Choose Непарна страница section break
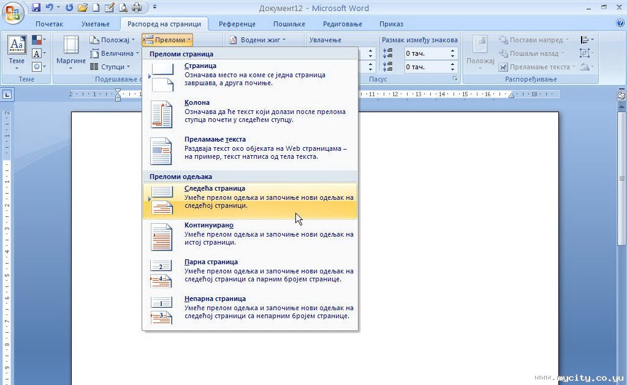The width and height of the screenshot is (627, 385). (250, 311)
